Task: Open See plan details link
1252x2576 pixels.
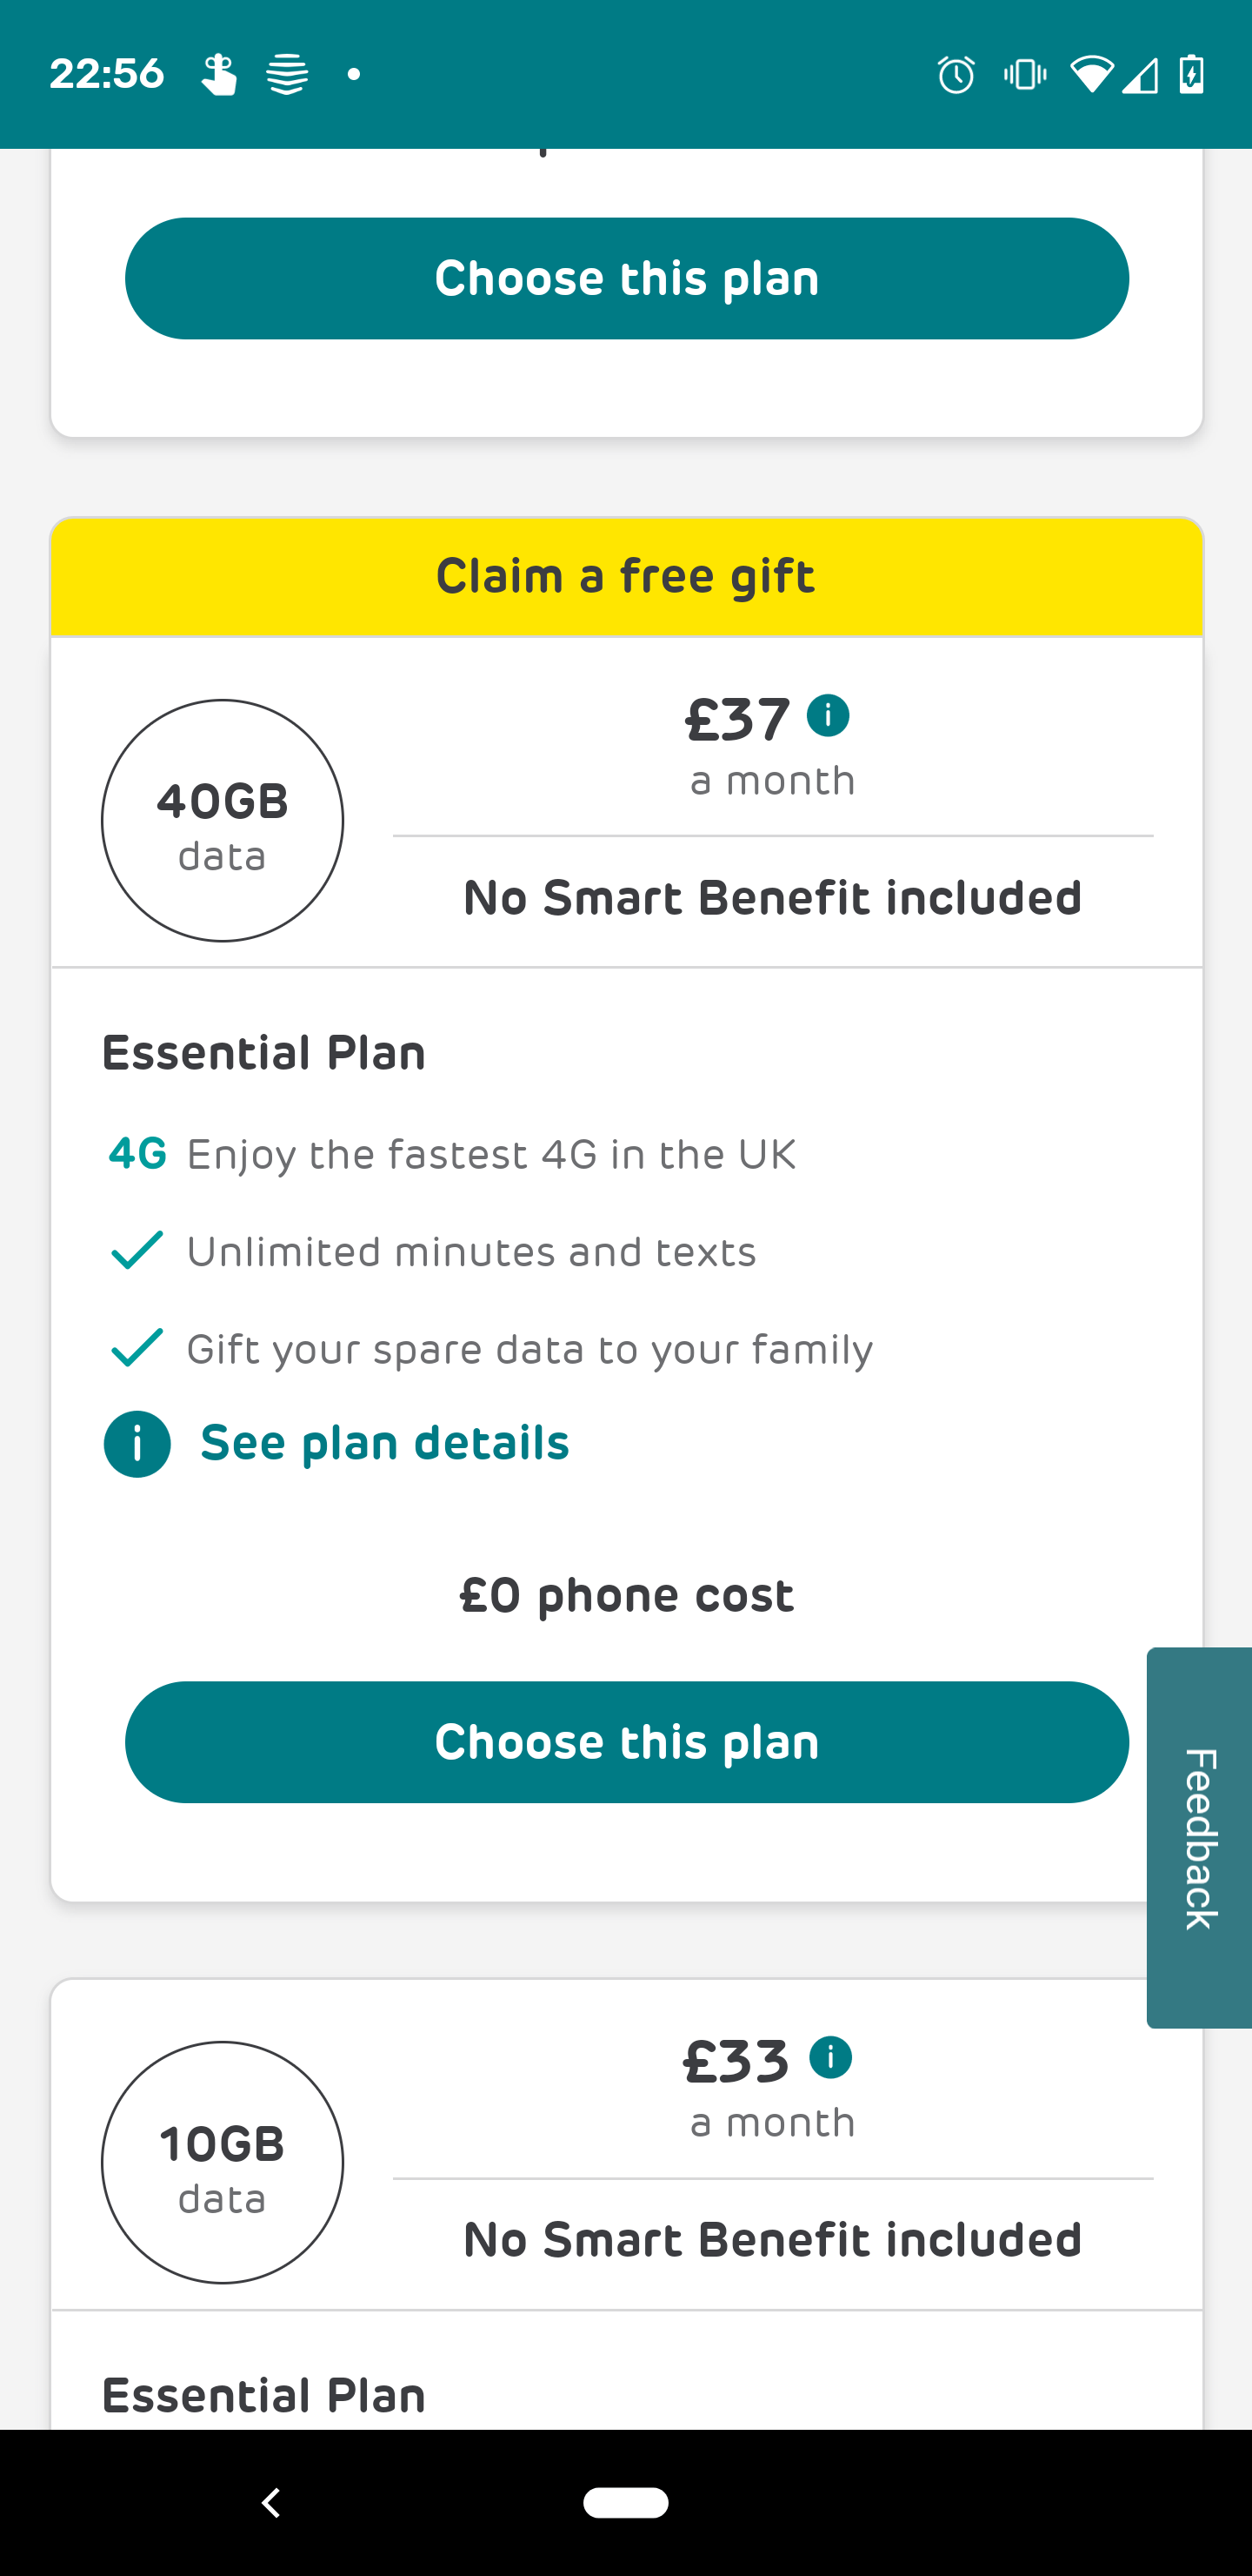Action: (x=384, y=1443)
